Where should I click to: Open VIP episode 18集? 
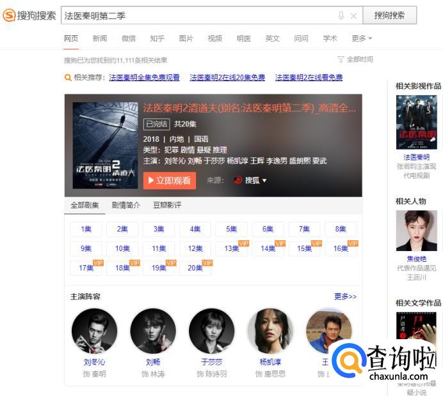point(122,268)
